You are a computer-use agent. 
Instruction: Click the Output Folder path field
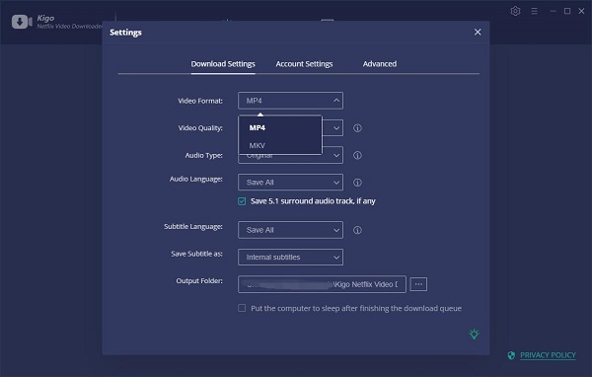click(322, 284)
